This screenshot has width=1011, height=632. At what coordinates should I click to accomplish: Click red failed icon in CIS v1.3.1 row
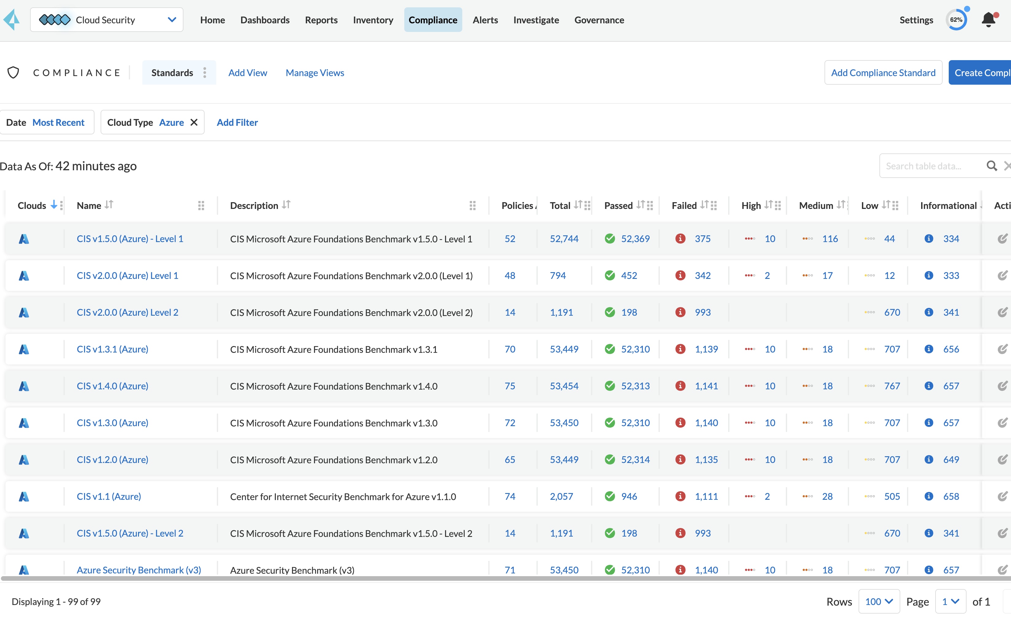[x=680, y=349]
